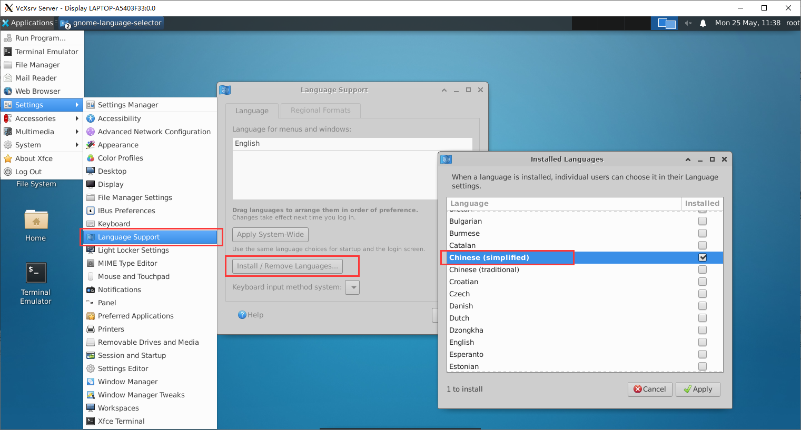Open Printers from the Settings menu

tap(111, 329)
